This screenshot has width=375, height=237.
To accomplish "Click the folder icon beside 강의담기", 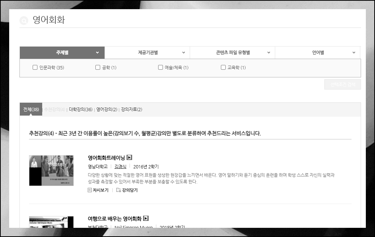I will point(119,190).
